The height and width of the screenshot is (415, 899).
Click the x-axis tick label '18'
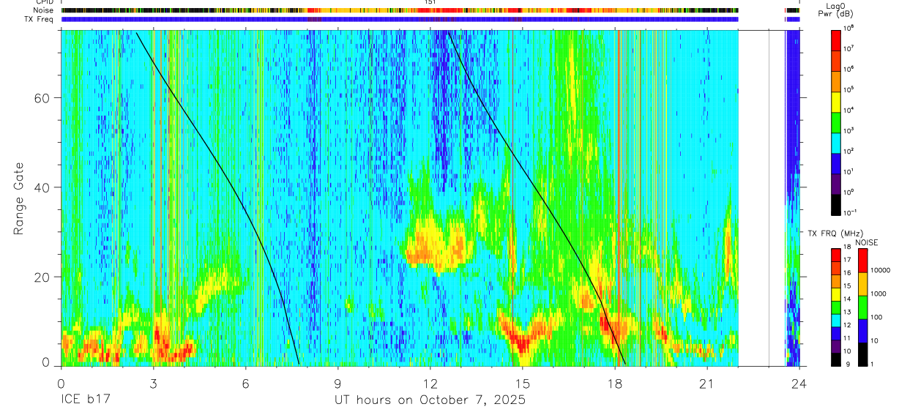tap(615, 384)
